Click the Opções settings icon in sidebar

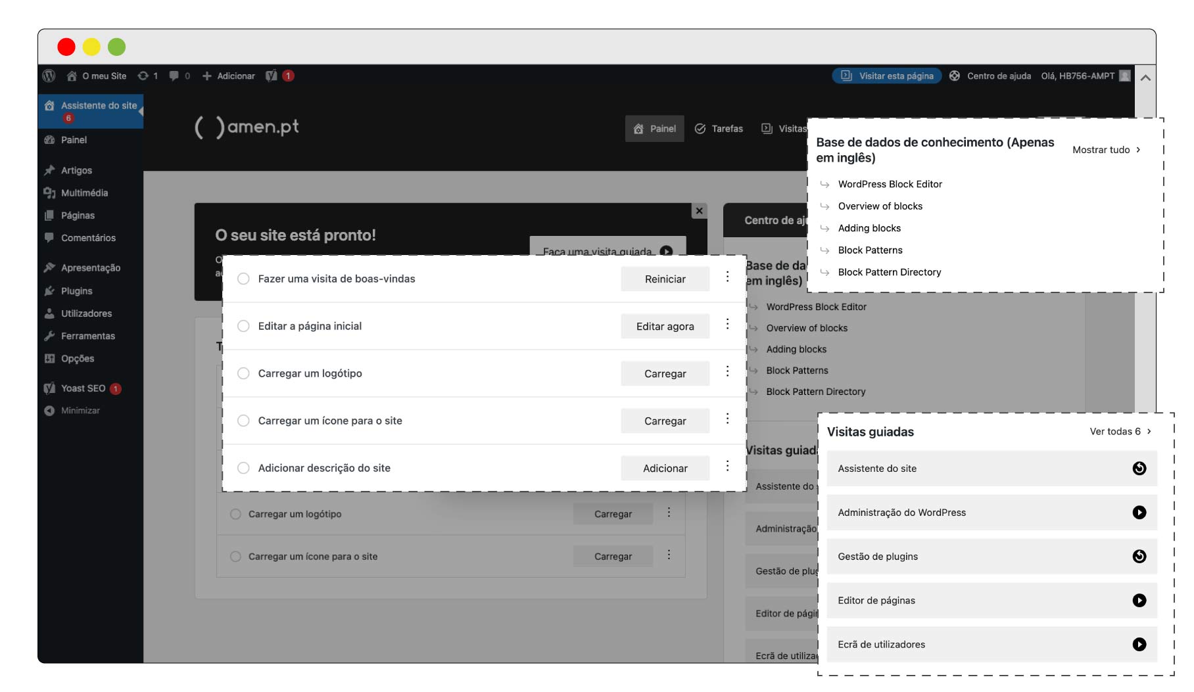[49, 358]
